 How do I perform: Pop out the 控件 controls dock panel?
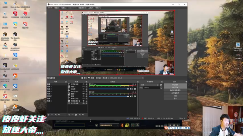tap(186, 82)
